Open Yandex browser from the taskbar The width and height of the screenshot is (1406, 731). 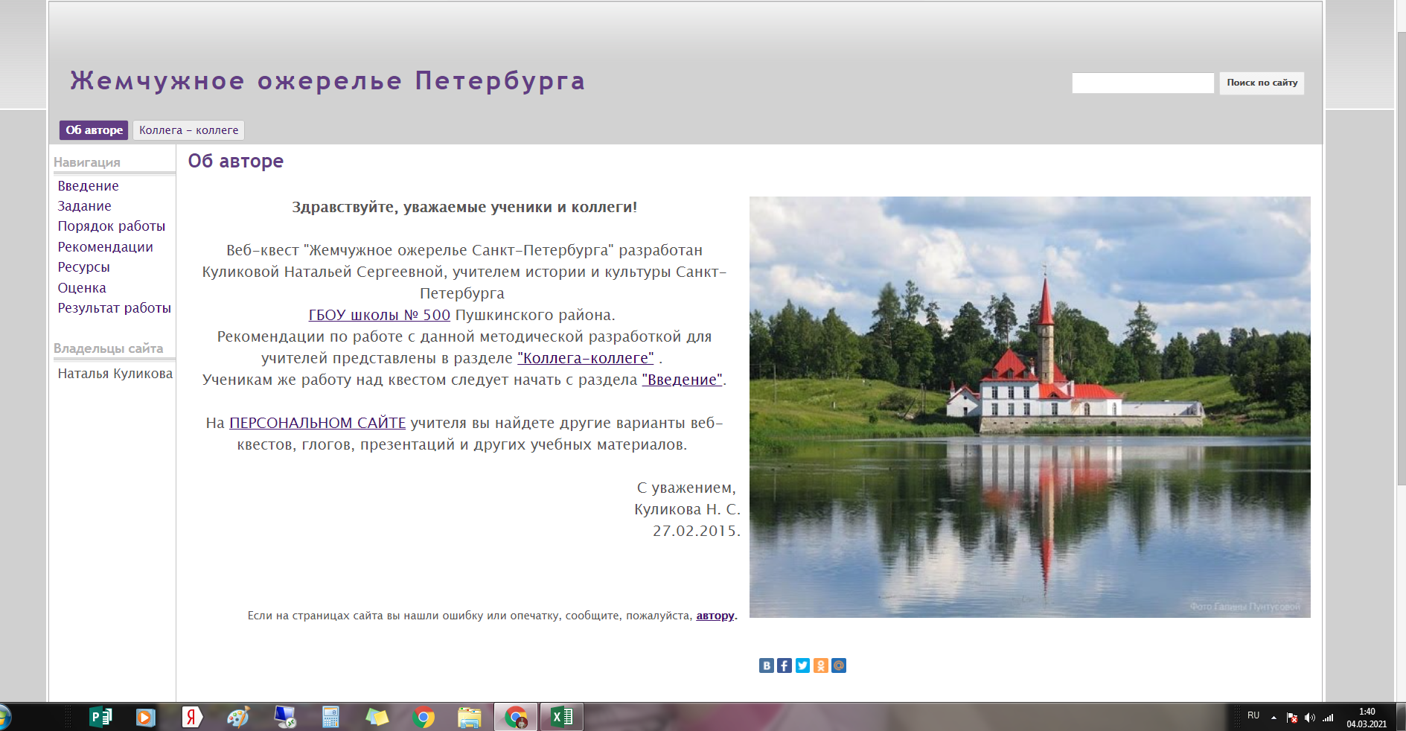point(191,717)
